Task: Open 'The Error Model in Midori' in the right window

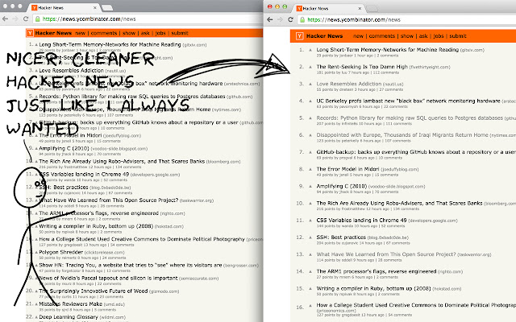Action: 347,169
